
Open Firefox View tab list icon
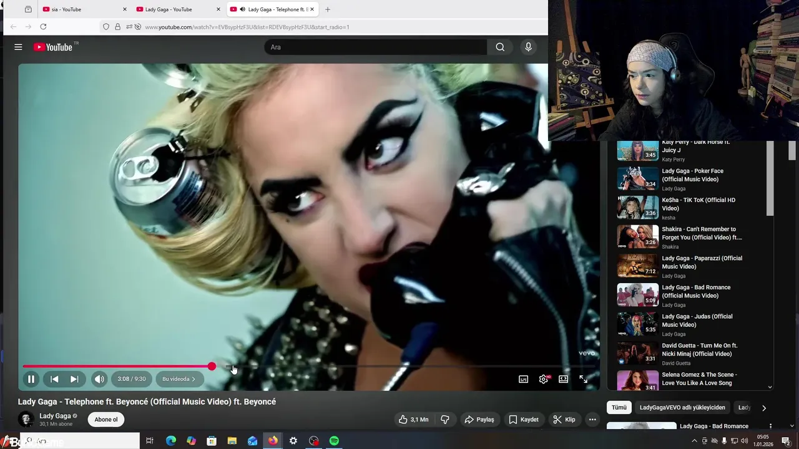pos(28,9)
